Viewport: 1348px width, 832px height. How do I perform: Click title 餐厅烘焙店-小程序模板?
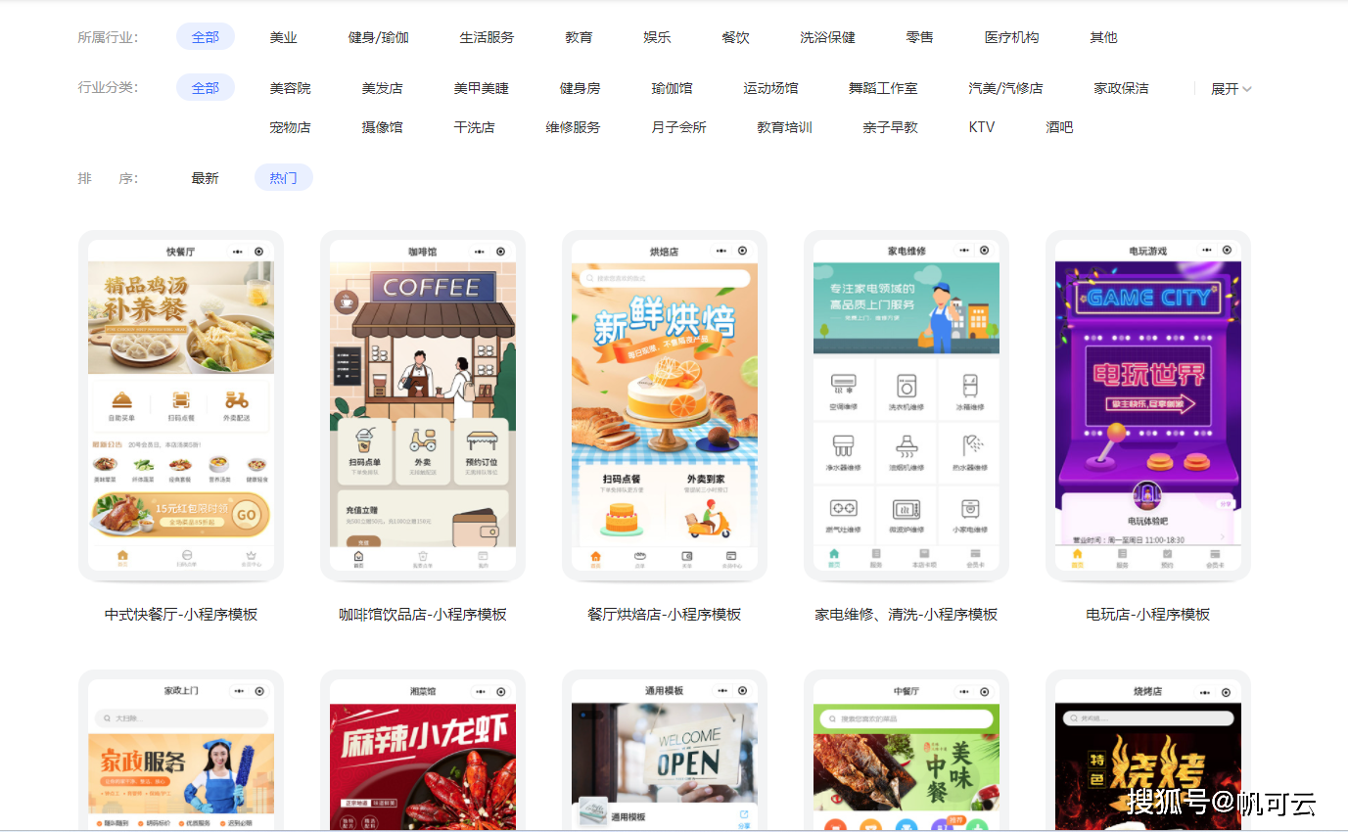(665, 615)
